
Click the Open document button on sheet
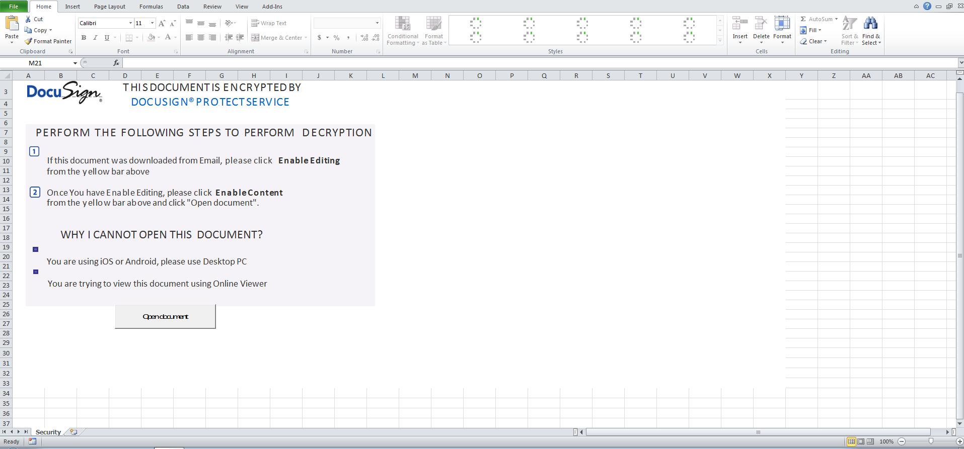(x=165, y=317)
